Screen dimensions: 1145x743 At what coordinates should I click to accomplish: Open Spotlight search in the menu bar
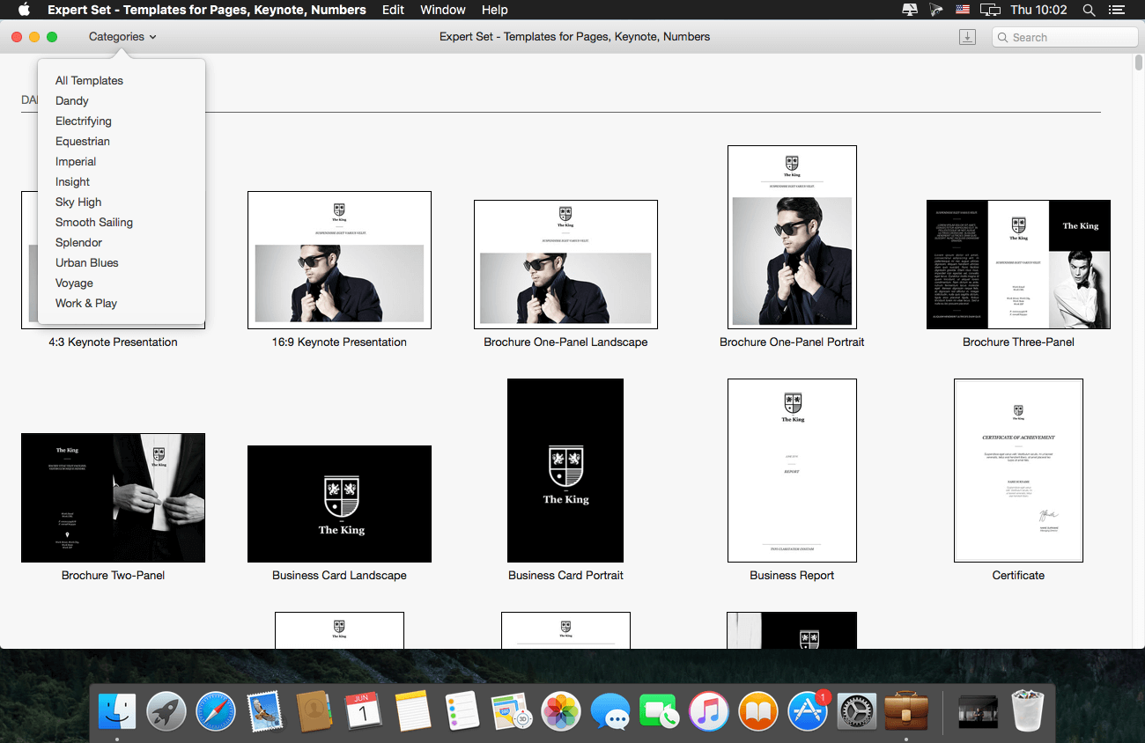click(x=1090, y=10)
